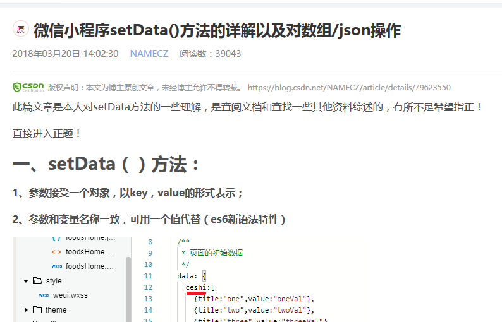
Task: Click code line with title:"two"
Action: pos(254,310)
